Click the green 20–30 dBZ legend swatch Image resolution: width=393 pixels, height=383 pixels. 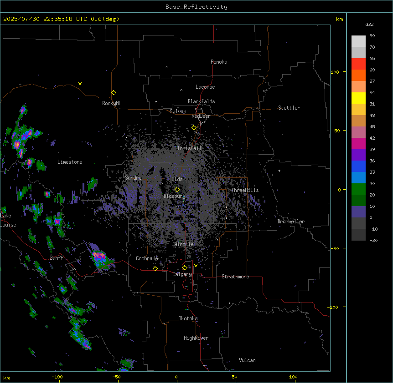pos(358,189)
